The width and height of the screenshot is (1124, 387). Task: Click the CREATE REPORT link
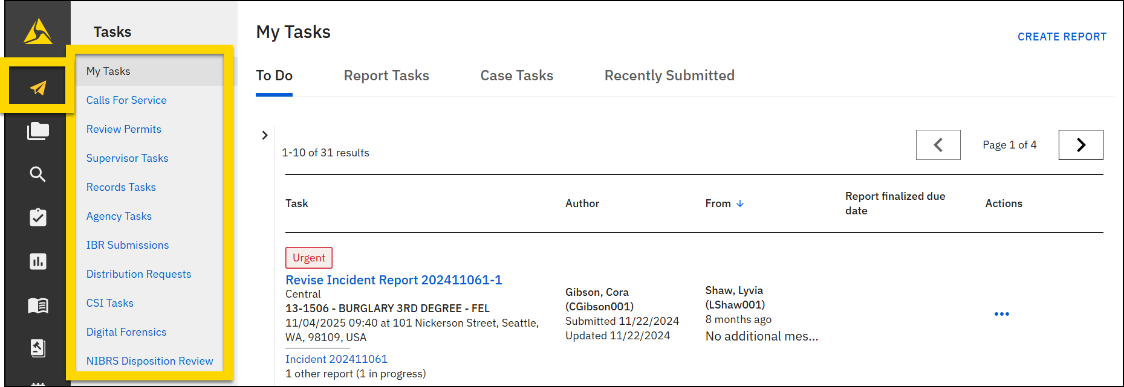(x=1062, y=37)
